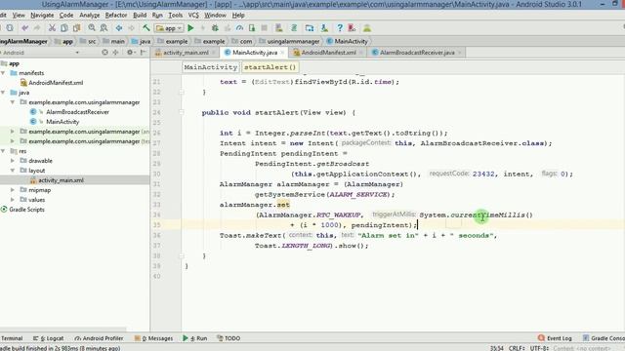The width and height of the screenshot is (625, 351).
Task: Collapse the first usingalarmmanager package arrow
Action: [x=13, y=102]
